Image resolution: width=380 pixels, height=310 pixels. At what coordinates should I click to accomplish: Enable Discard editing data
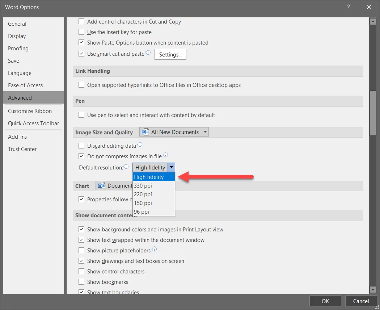point(81,146)
